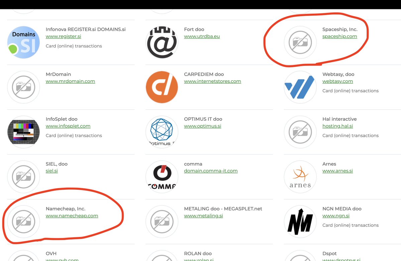Visit www.arnes.si link
Image resolution: width=401 pixels, height=261 pixels.
[337, 171]
